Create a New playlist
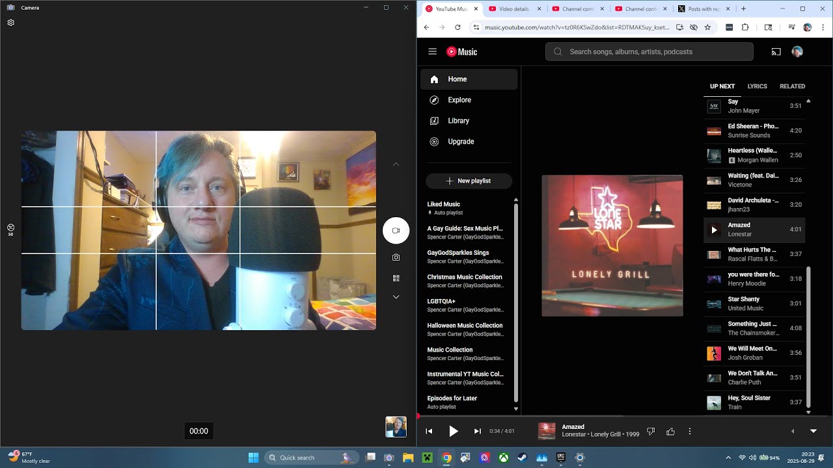This screenshot has width=833, height=468. [x=469, y=181]
